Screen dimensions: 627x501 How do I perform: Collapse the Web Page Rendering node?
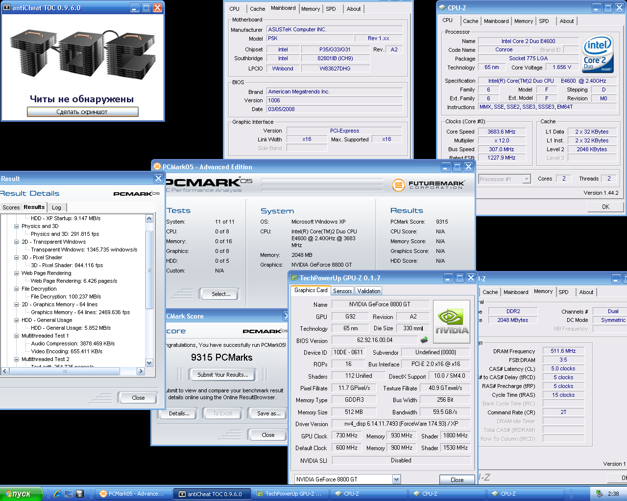[17, 273]
